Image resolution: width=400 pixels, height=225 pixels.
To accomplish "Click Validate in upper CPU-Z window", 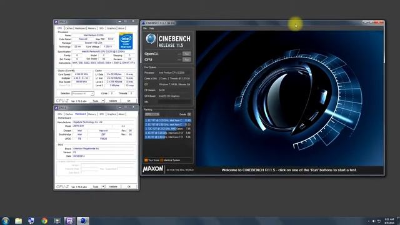I will (x=113, y=101).
